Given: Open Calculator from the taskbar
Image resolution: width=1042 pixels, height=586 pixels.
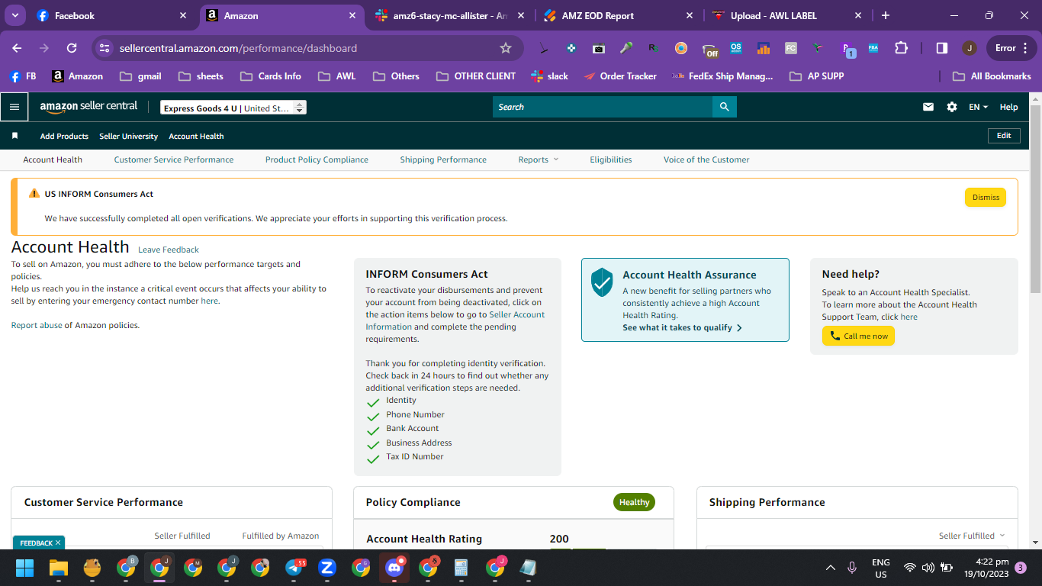Looking at the screenshot, I should [461, 568].
